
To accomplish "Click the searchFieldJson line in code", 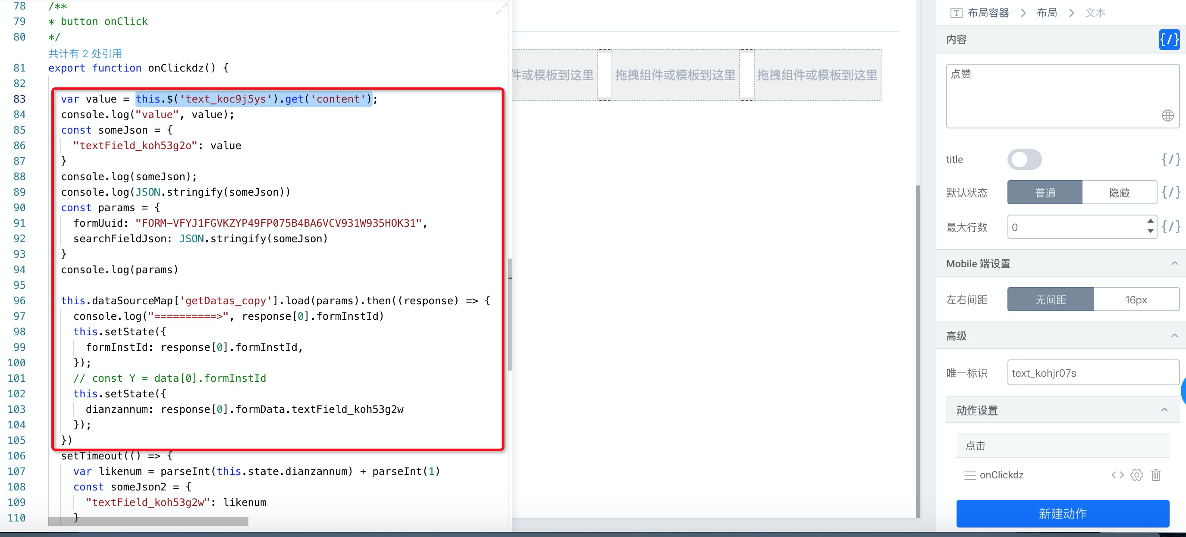I will point(201,239).
